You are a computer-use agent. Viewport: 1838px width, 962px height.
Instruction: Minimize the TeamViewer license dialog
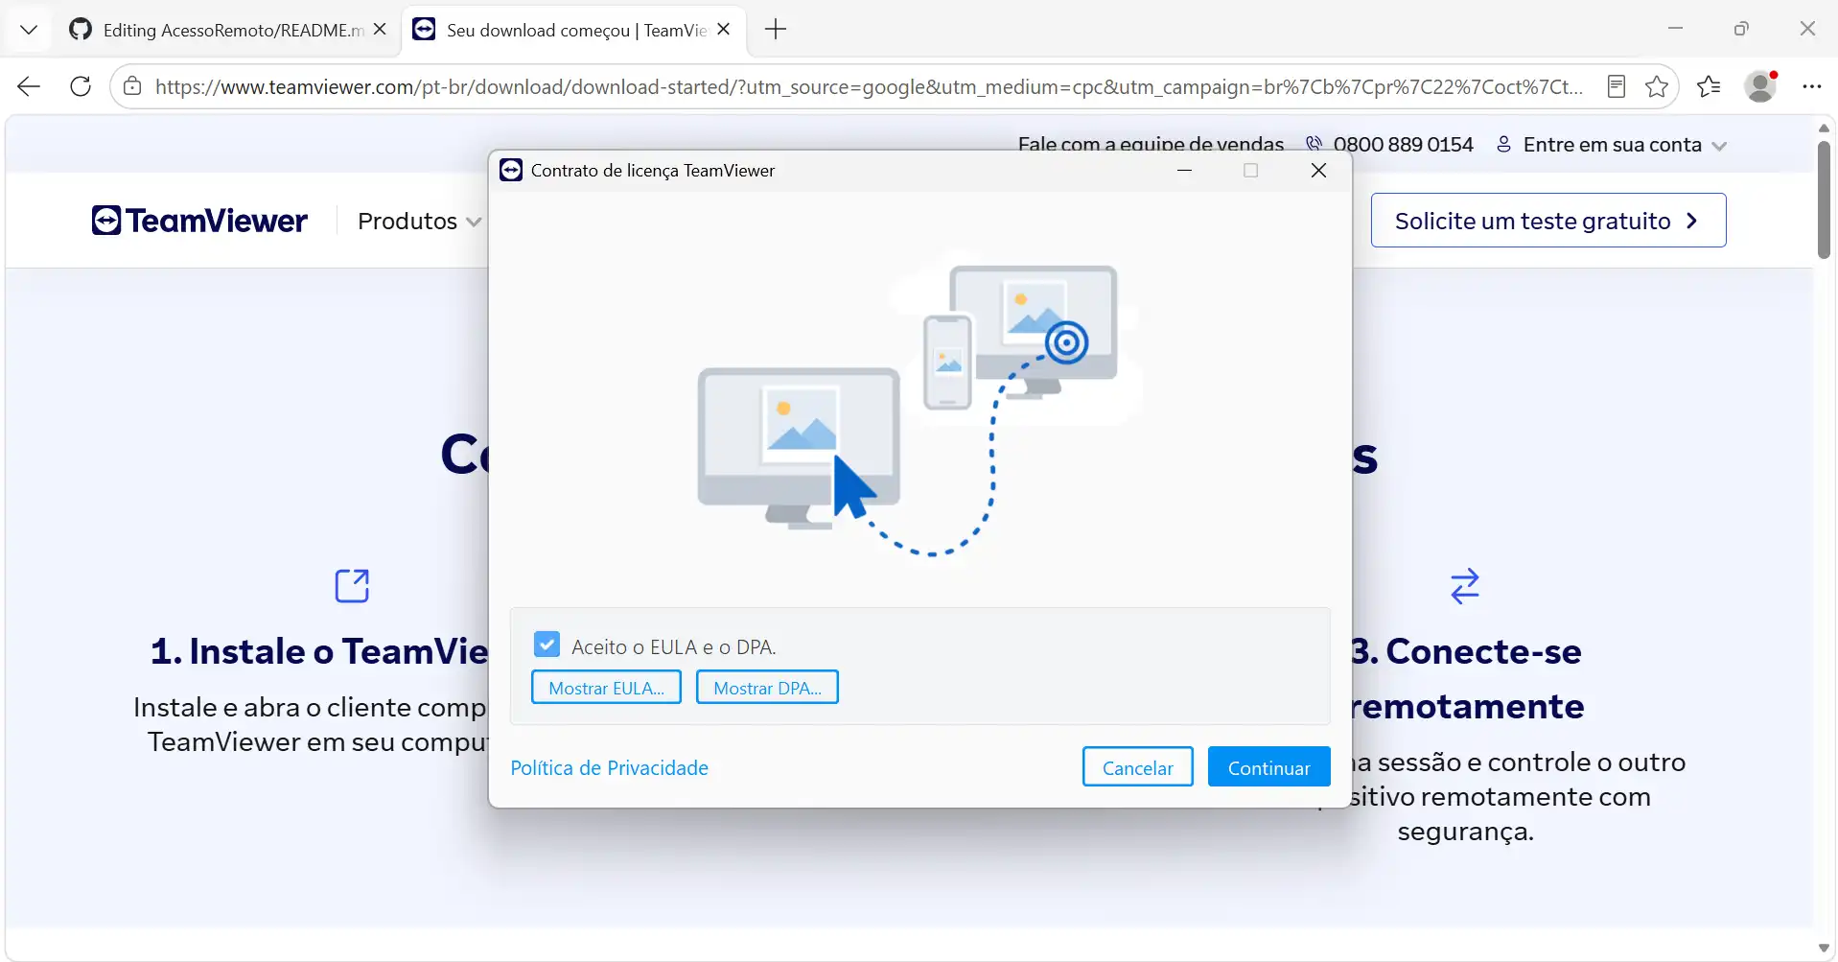point(1185,171)
